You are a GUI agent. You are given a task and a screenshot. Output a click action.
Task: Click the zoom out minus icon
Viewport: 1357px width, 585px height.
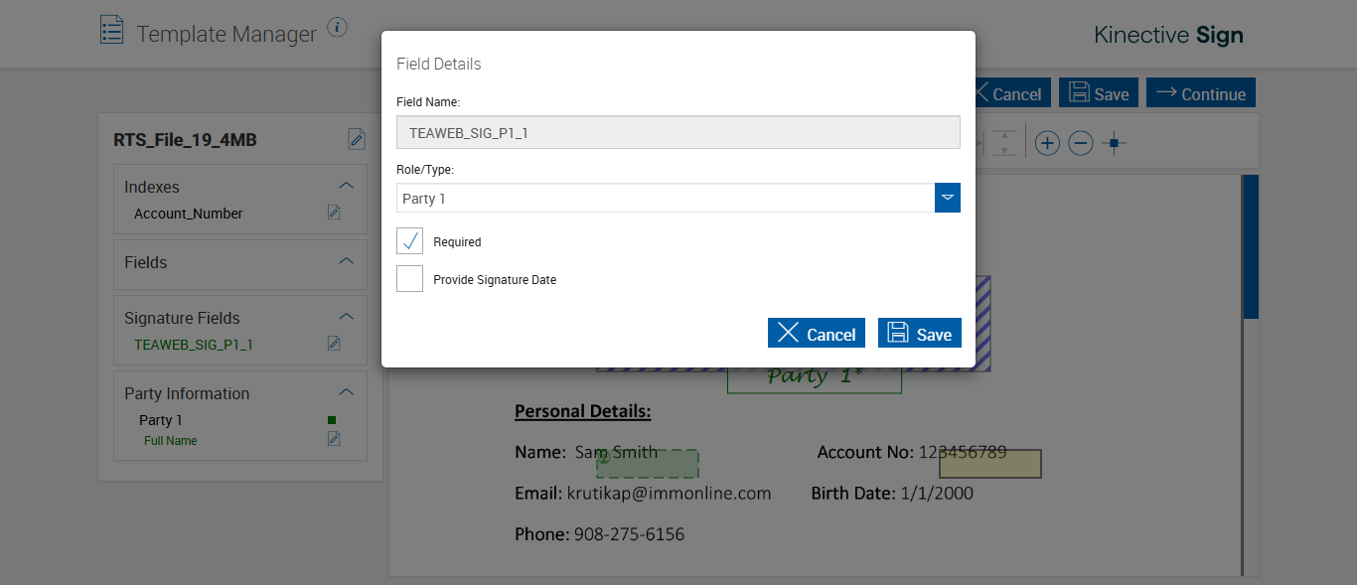pos(1081,143)
